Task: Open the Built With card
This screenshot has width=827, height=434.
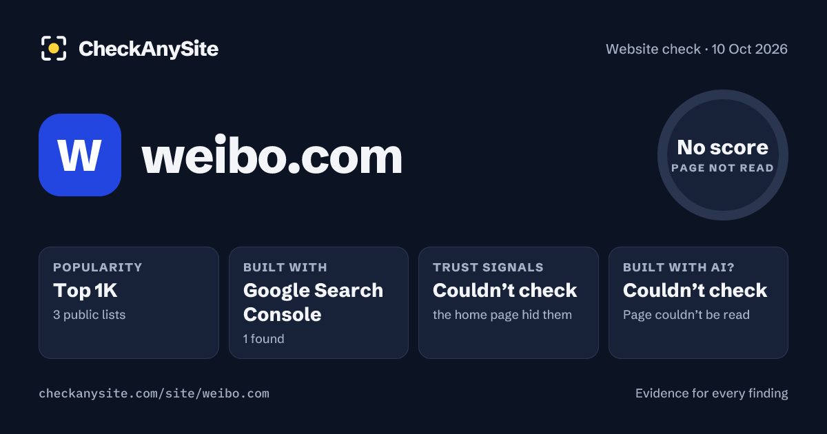Action: tap(318, 302)
